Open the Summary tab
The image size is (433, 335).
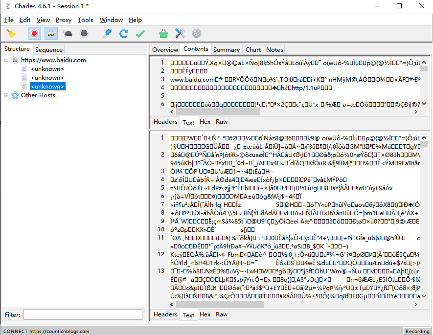coord(227,50)
